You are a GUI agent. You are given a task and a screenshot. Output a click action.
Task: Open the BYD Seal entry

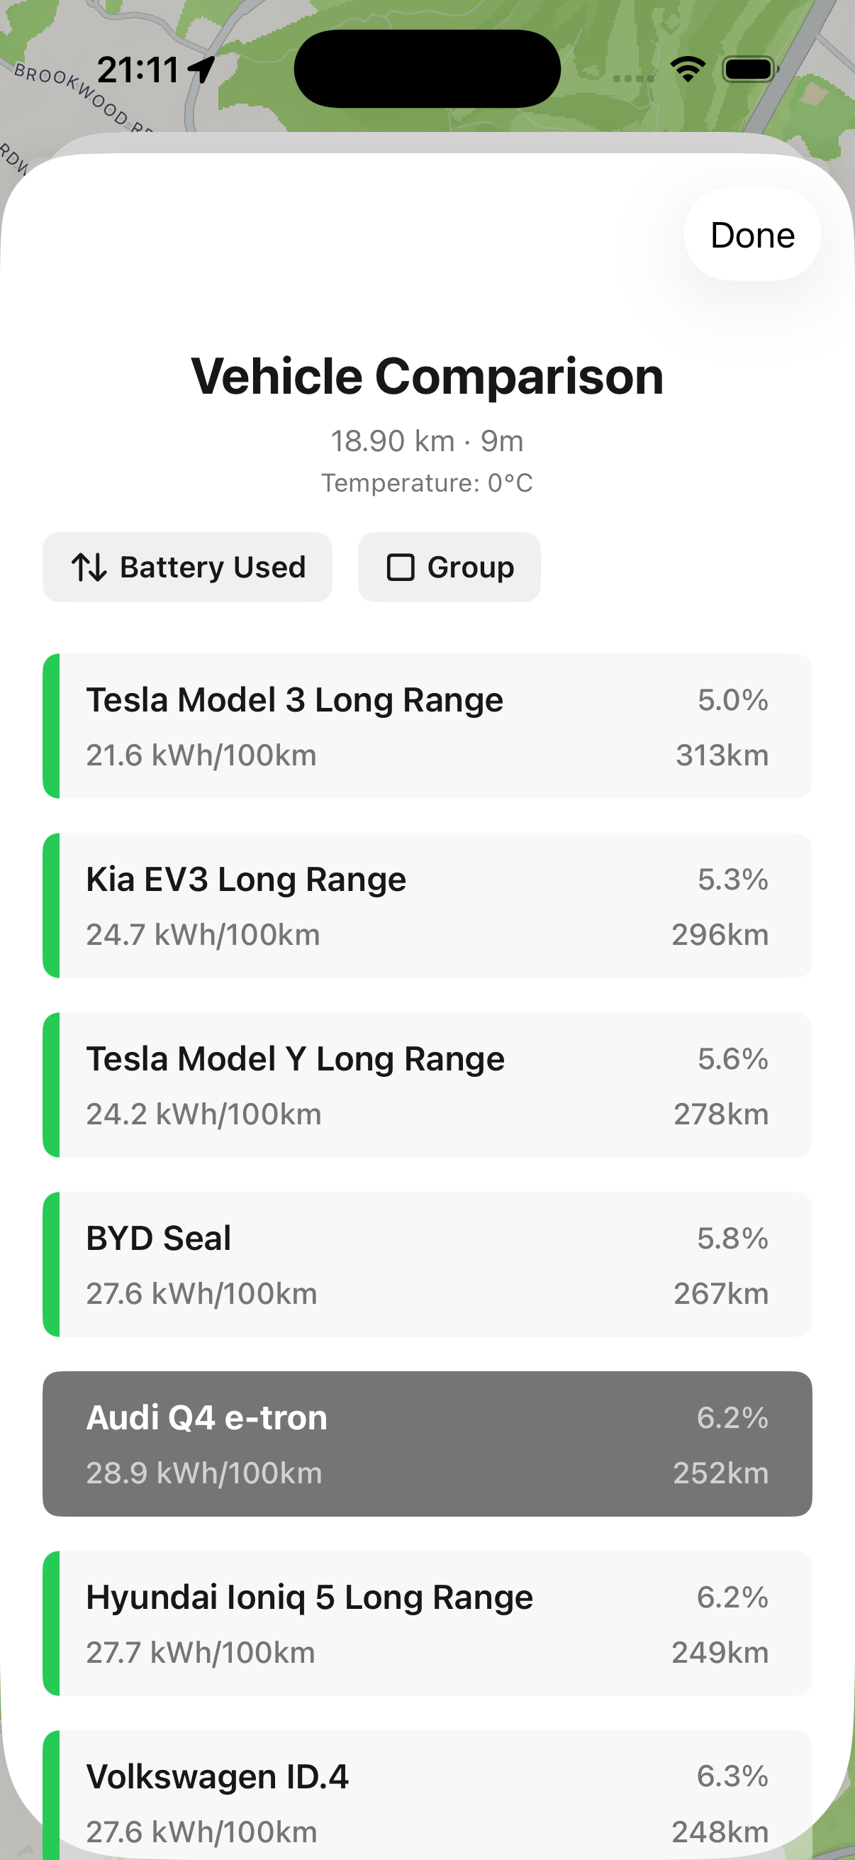click(427, 1264)
